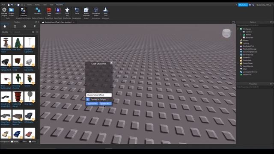Viewport: 274px width, 154px height.
Task: Toggle Spawn at Origin checkbox
Action: (88, 99)
